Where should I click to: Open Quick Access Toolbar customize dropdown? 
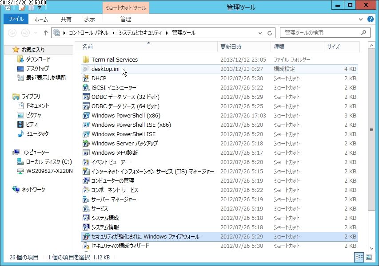(x=40, y=8)
